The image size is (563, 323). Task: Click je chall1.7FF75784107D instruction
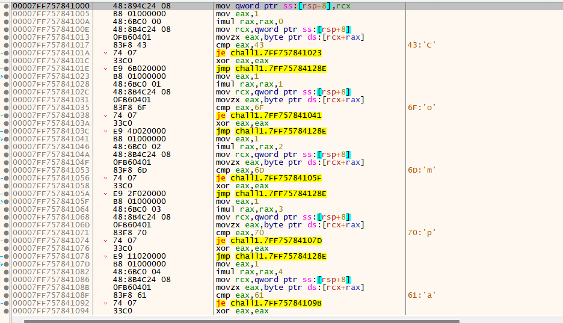[x=269, y=241]
